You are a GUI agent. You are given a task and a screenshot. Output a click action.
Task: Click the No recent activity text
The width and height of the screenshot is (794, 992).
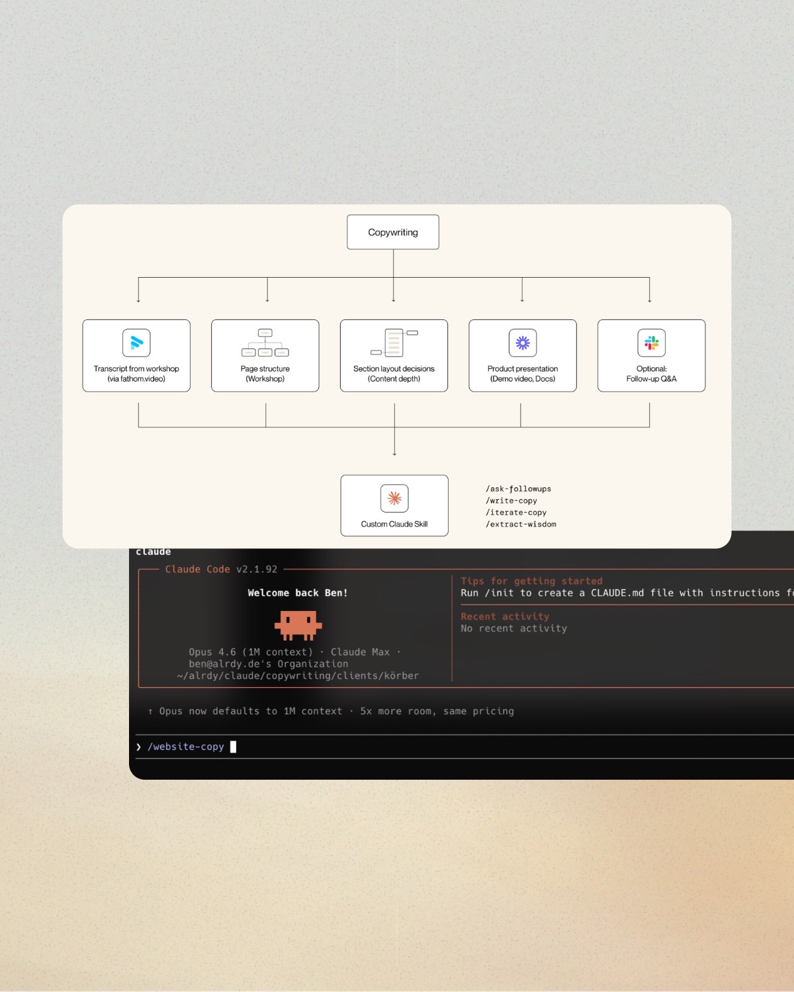(x=514, y=628)
